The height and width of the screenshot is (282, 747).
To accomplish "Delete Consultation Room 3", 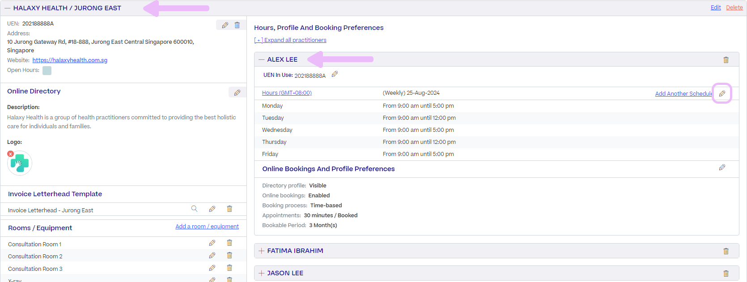I will pyautogui.click(x=229, y=268).
